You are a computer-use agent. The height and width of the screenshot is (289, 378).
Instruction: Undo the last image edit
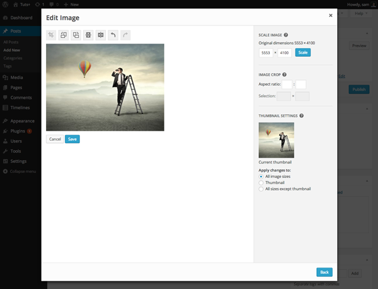tap(113, 35)
